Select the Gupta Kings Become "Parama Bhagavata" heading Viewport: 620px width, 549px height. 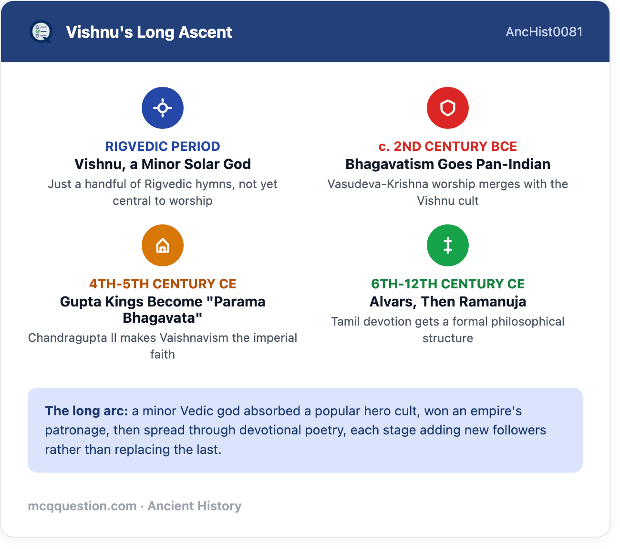163,310
